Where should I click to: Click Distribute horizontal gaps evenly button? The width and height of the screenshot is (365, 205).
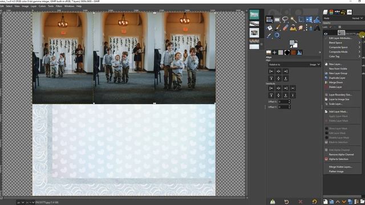(x=293, y=88)
